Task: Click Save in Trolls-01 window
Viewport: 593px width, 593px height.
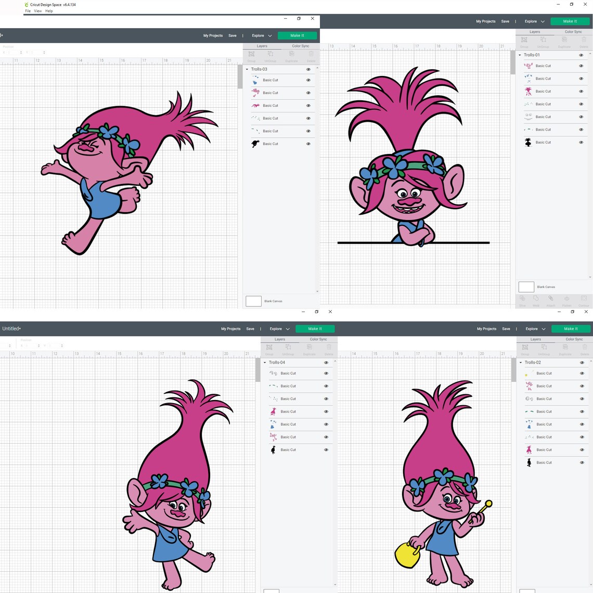Action: (505, 21)
